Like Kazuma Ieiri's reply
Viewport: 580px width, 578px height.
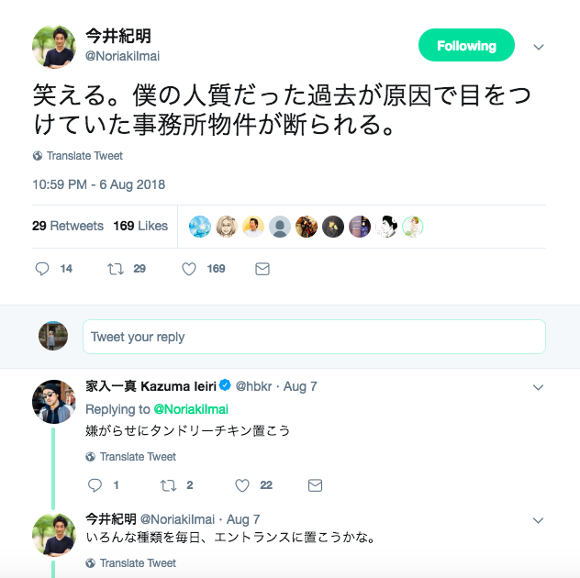(x=242, y=485)
